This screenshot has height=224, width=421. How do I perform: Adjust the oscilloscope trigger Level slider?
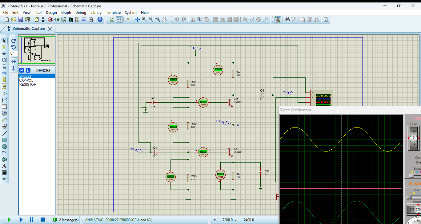414,138
